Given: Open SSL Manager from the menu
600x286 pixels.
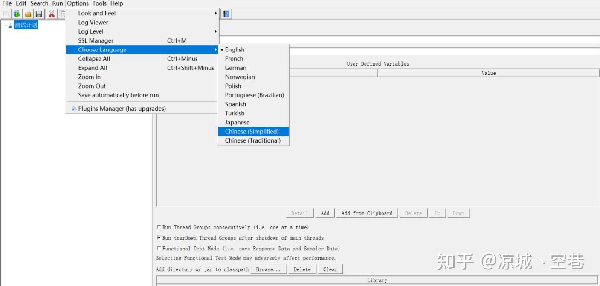Looking at the screenshot, I should point(142,41).
